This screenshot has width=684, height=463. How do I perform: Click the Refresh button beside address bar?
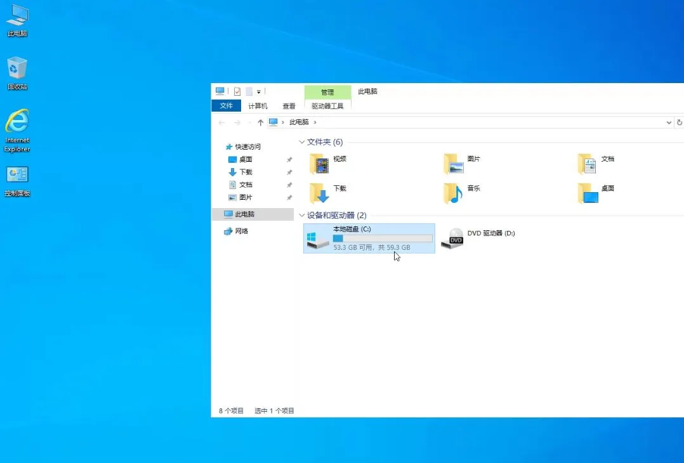(680, 122)
